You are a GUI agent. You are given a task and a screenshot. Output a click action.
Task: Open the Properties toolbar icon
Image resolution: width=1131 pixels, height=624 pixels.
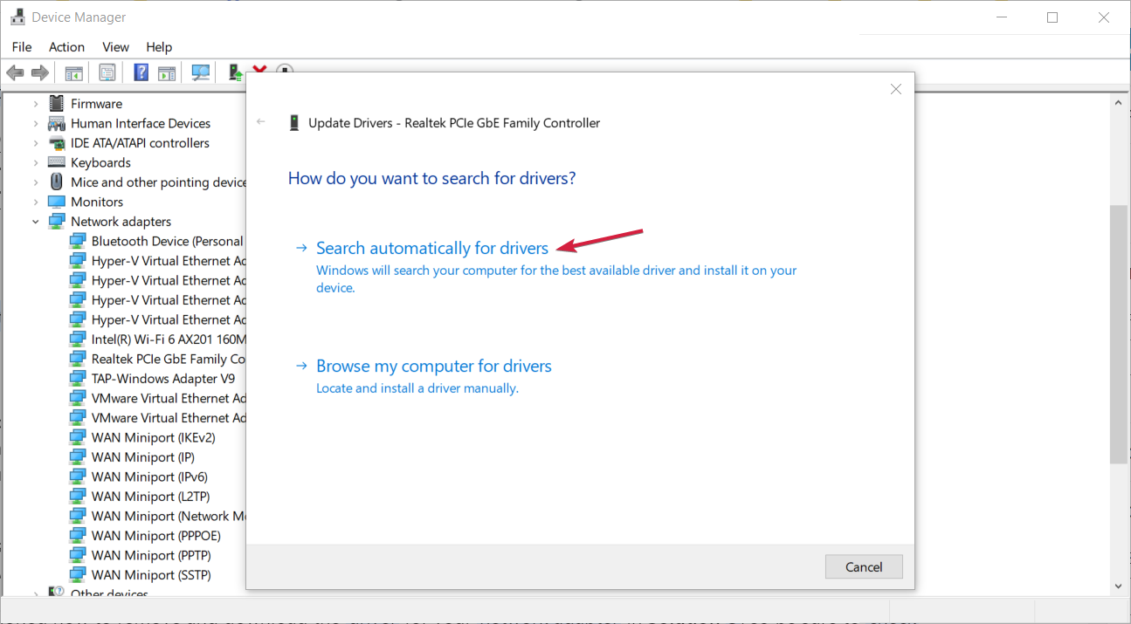click(x=107, y=73)
